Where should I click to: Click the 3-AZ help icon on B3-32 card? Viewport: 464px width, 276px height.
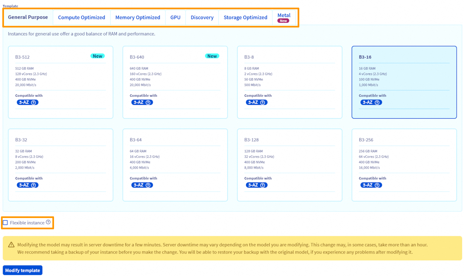pyautogui.click(x=33, y=185)
